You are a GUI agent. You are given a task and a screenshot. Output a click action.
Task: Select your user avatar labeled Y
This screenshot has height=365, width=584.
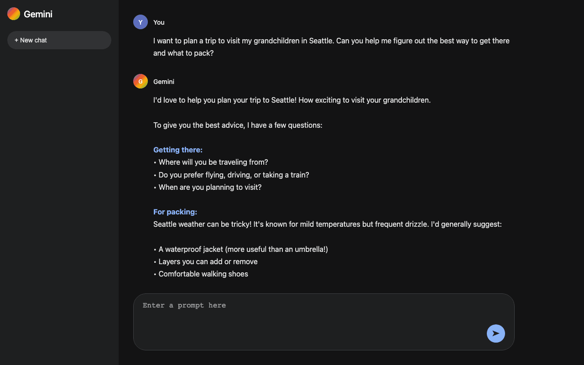pos(141,21)
